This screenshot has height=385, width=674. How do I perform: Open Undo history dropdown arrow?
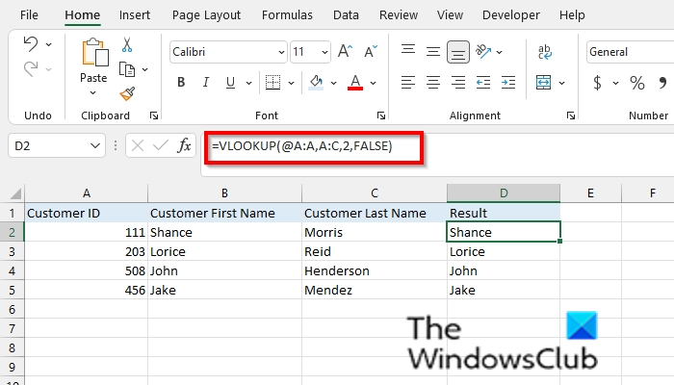[48, 44]
